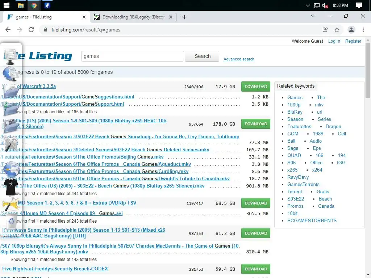
Task: Click the games search input field
Action: [133, 56]
